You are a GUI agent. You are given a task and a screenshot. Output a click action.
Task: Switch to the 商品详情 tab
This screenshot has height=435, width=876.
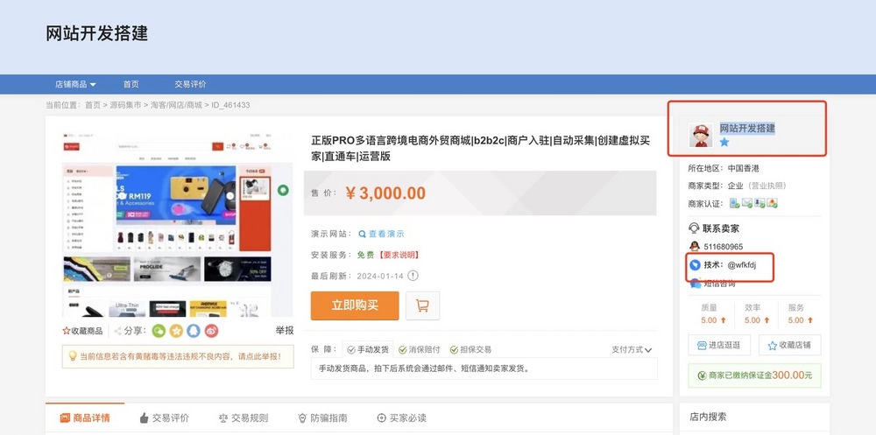(x=85, y=417)
